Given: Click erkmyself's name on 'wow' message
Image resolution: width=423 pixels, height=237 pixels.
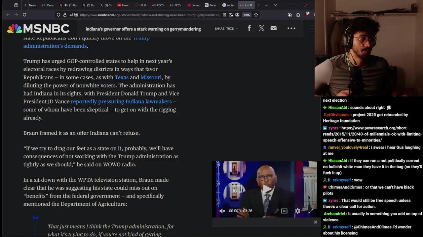Looking at the screenshot, I should [342, 180].
